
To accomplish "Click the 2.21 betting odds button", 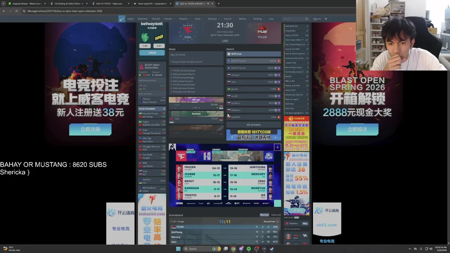I will point(159,46).
